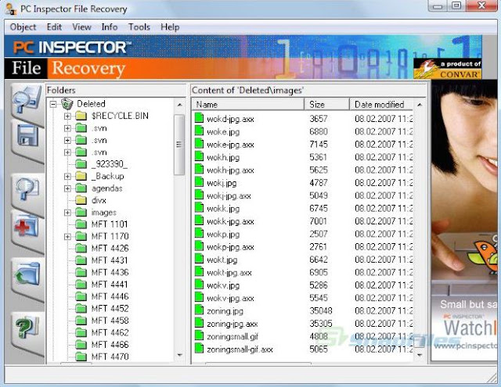Click the size value 35048
Viewport: 501px width, 387px height.
(x=321, y=310)
